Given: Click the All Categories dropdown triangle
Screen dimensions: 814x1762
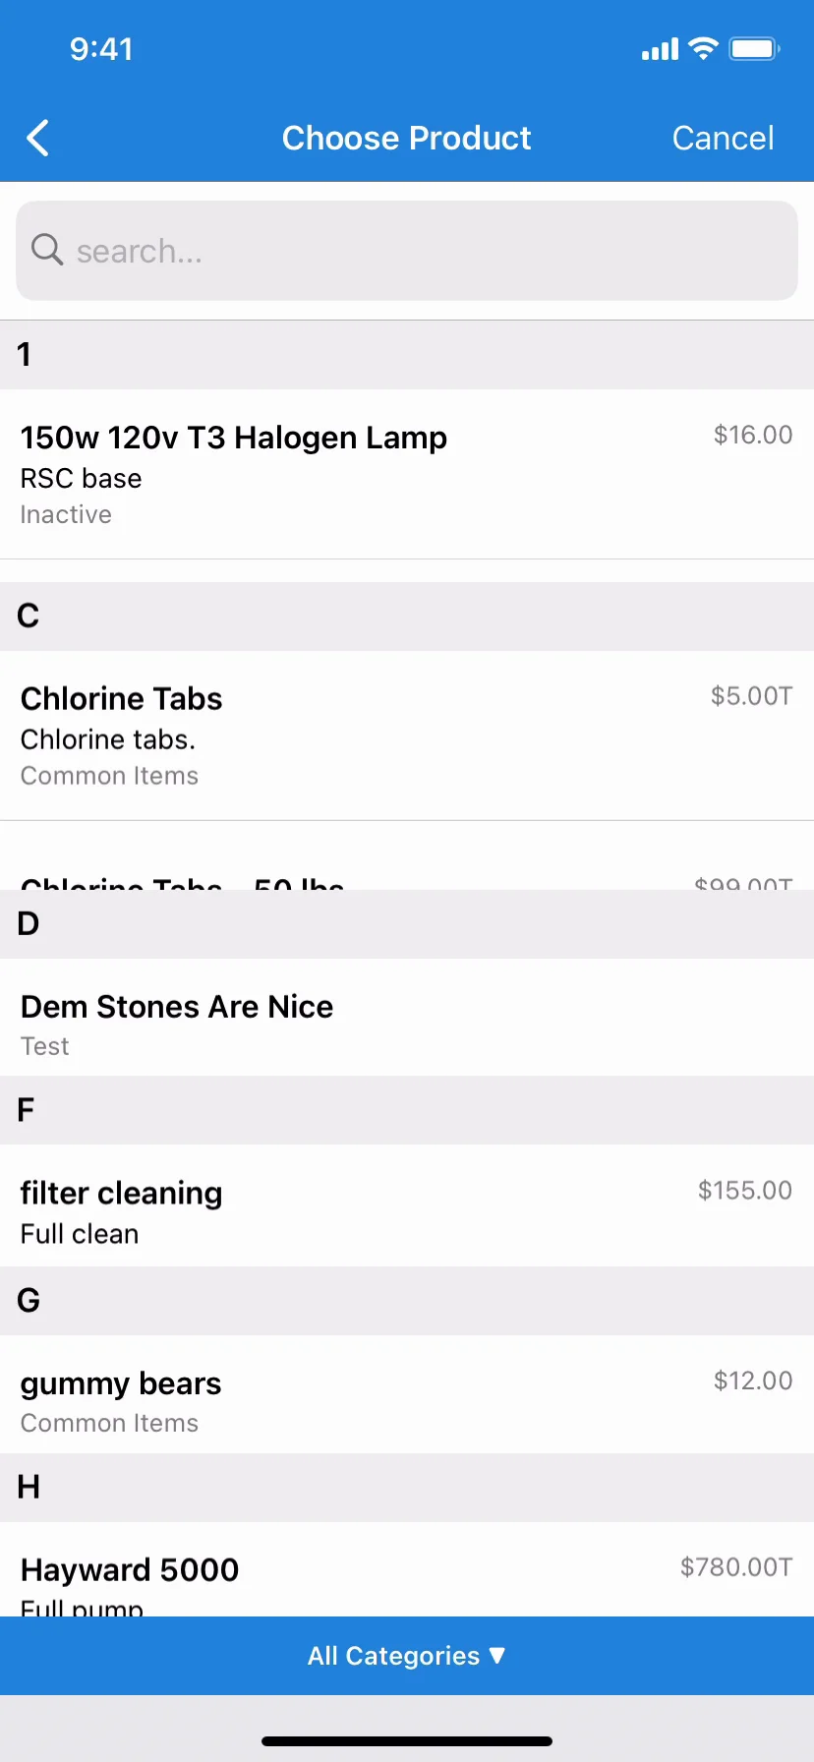Looking at the screenshot, I should (x=497, y=1655).
